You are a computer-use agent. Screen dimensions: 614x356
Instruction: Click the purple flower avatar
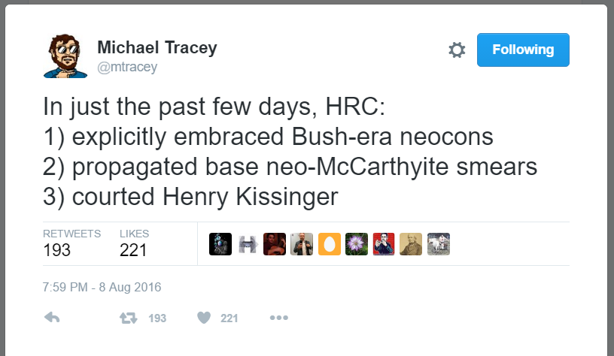pos(357,244)
